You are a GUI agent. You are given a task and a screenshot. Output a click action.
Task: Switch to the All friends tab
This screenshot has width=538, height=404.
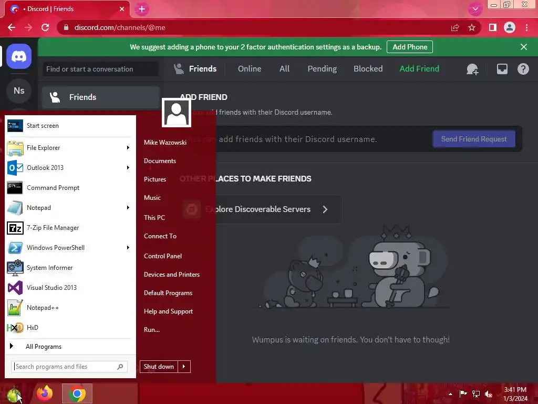point(284,69)
